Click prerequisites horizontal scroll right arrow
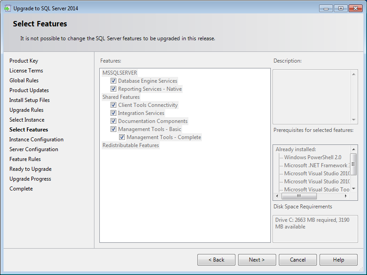367x275 pixels. (x=346, y=196)
